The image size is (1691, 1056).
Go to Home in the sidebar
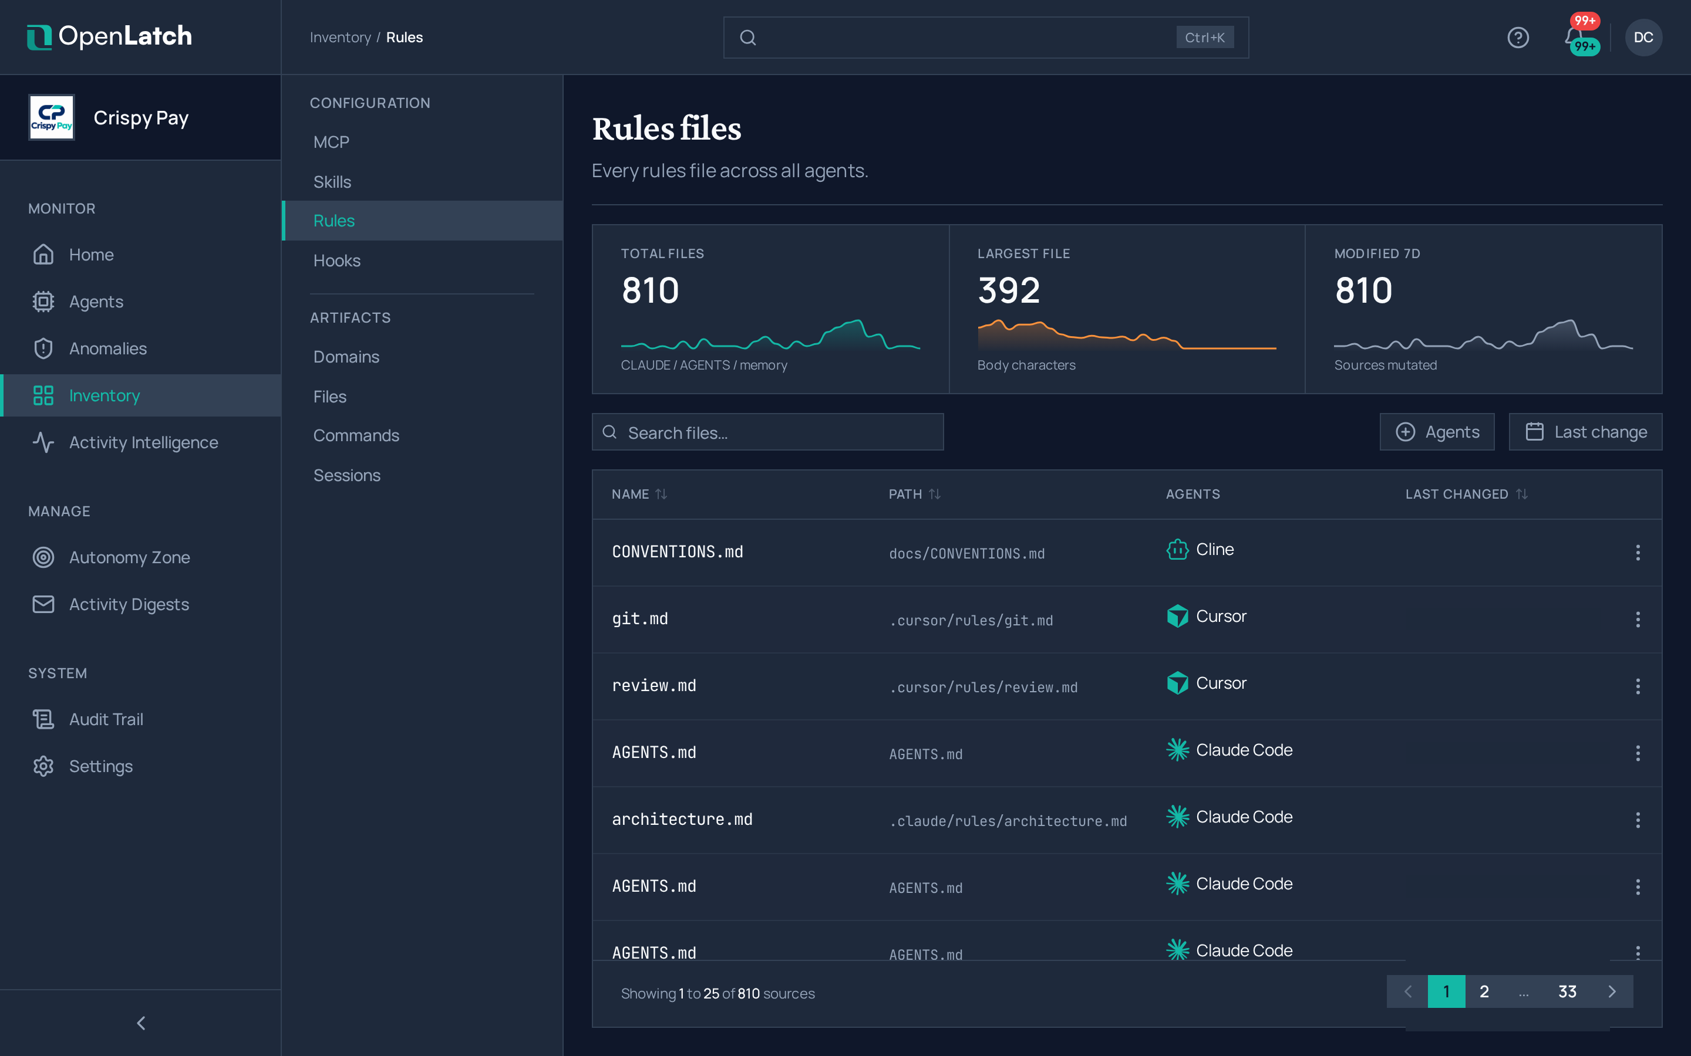coord(140,255)
